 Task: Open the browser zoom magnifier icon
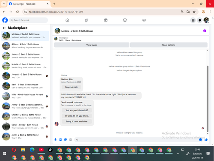coord(182,12)
